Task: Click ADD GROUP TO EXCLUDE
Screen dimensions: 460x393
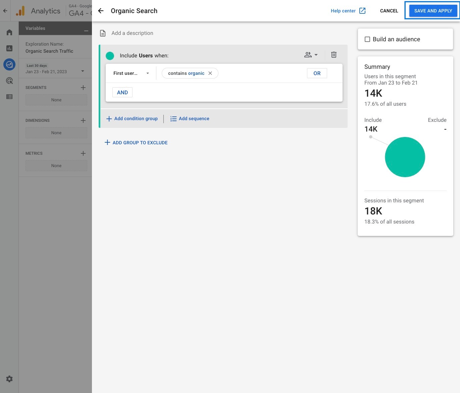Action: 136,143
